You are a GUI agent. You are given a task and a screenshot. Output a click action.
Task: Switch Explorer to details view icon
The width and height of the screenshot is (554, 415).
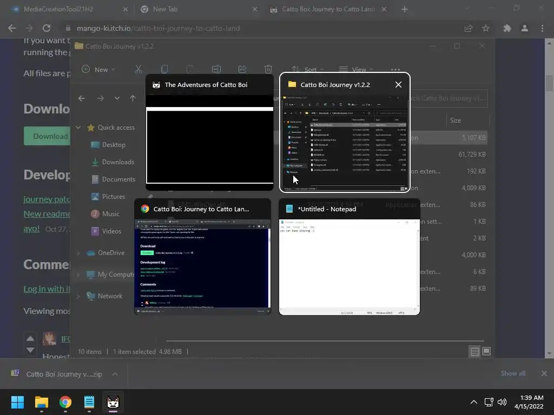pos(474,351)
